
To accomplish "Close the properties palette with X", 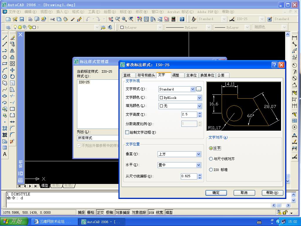I will [20, 35].
